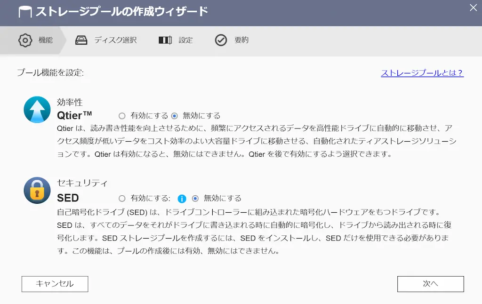Click the SED padlock icon
Viewport: 482px width, 304px height.
37,190
